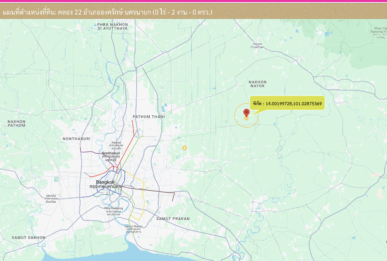Screen dimensions: 387x261
Task: Click the Samut Prakan city label near the coast
Action: 134,227
